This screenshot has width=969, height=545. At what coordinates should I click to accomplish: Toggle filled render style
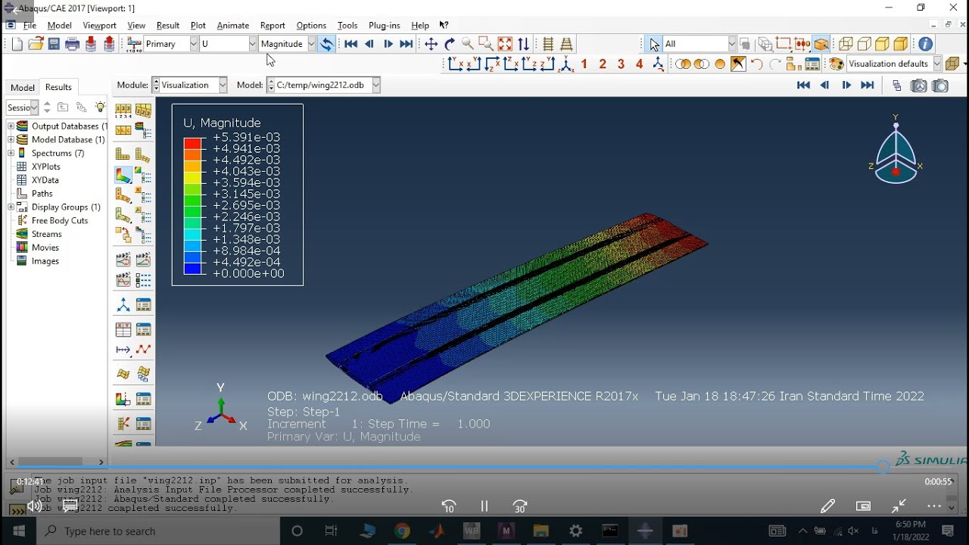tap(883, 44)
